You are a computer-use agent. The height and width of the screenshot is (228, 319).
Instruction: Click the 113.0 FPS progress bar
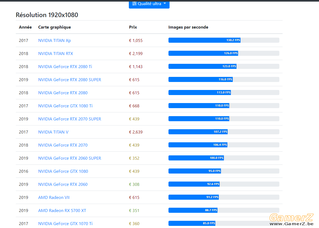point(224,92)
